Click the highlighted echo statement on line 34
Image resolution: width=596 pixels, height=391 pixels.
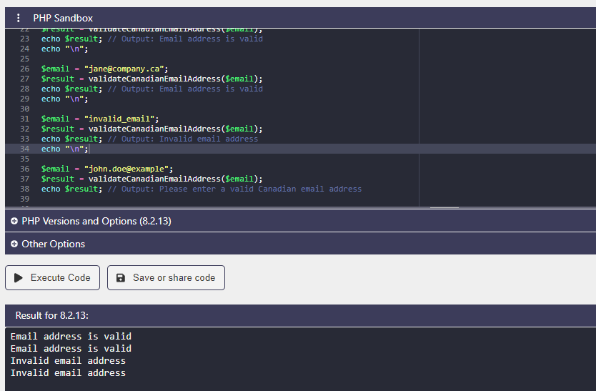pos(64,149)
